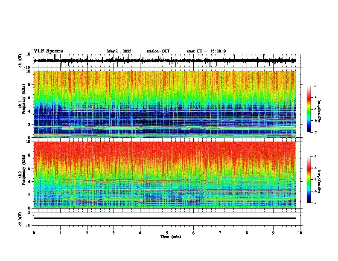Click inside the ch.1 spectrogram plot
This screenshot has height=261, width=338.
pos(165,104)
